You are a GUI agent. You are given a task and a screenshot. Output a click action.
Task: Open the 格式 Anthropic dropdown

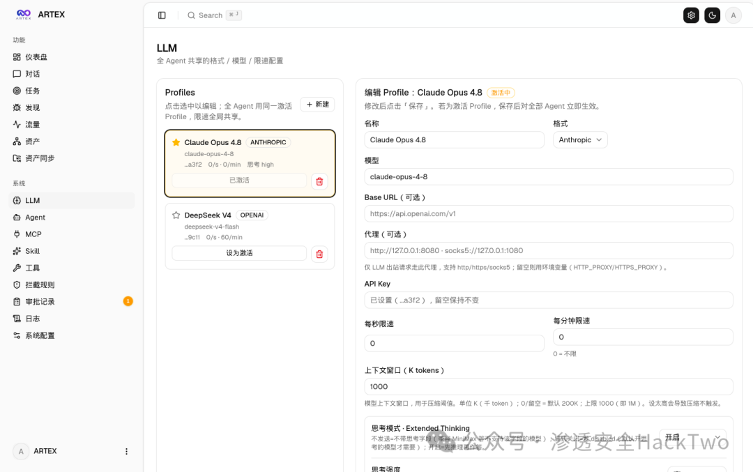(580, 139)
